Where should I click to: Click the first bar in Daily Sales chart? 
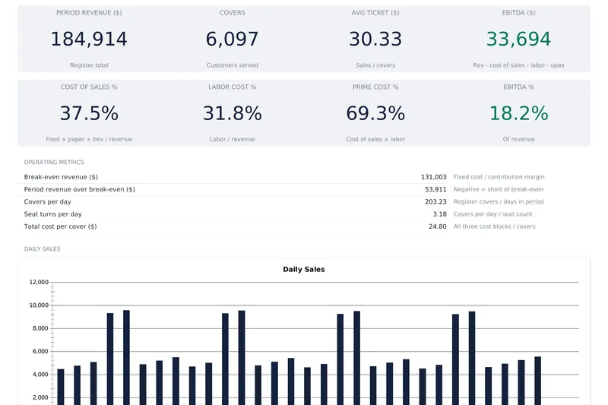(61, 387)
